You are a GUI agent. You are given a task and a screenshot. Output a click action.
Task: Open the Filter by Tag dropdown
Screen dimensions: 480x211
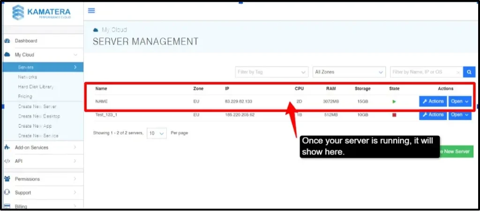click(271, 72)
